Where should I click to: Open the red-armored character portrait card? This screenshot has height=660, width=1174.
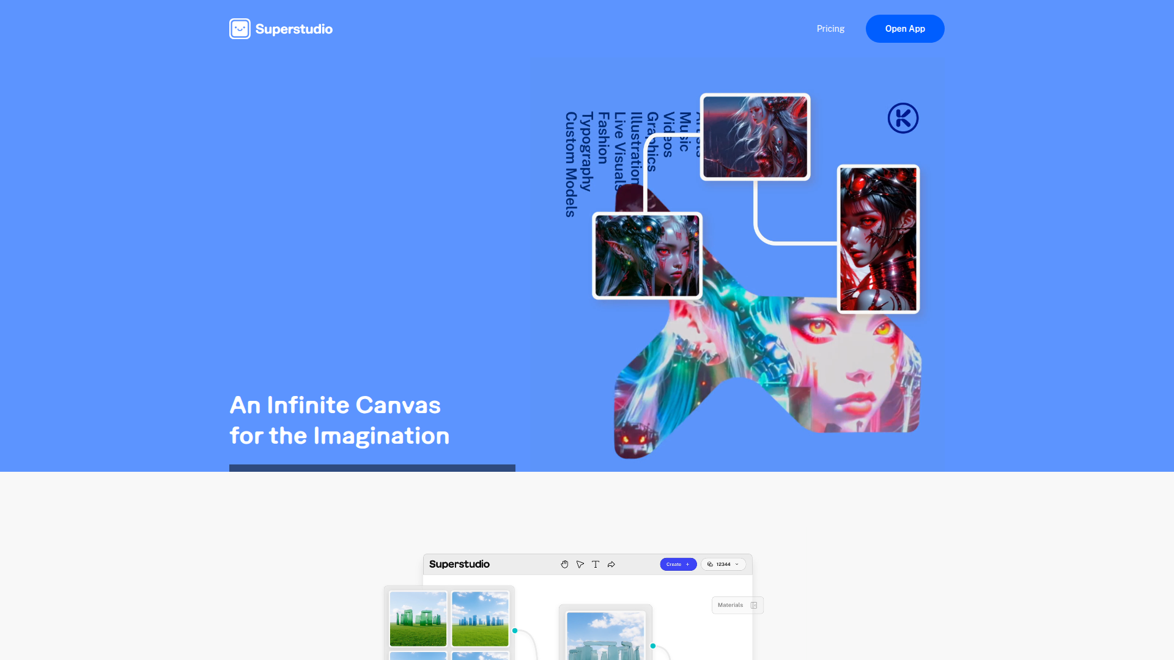[878, 239]
